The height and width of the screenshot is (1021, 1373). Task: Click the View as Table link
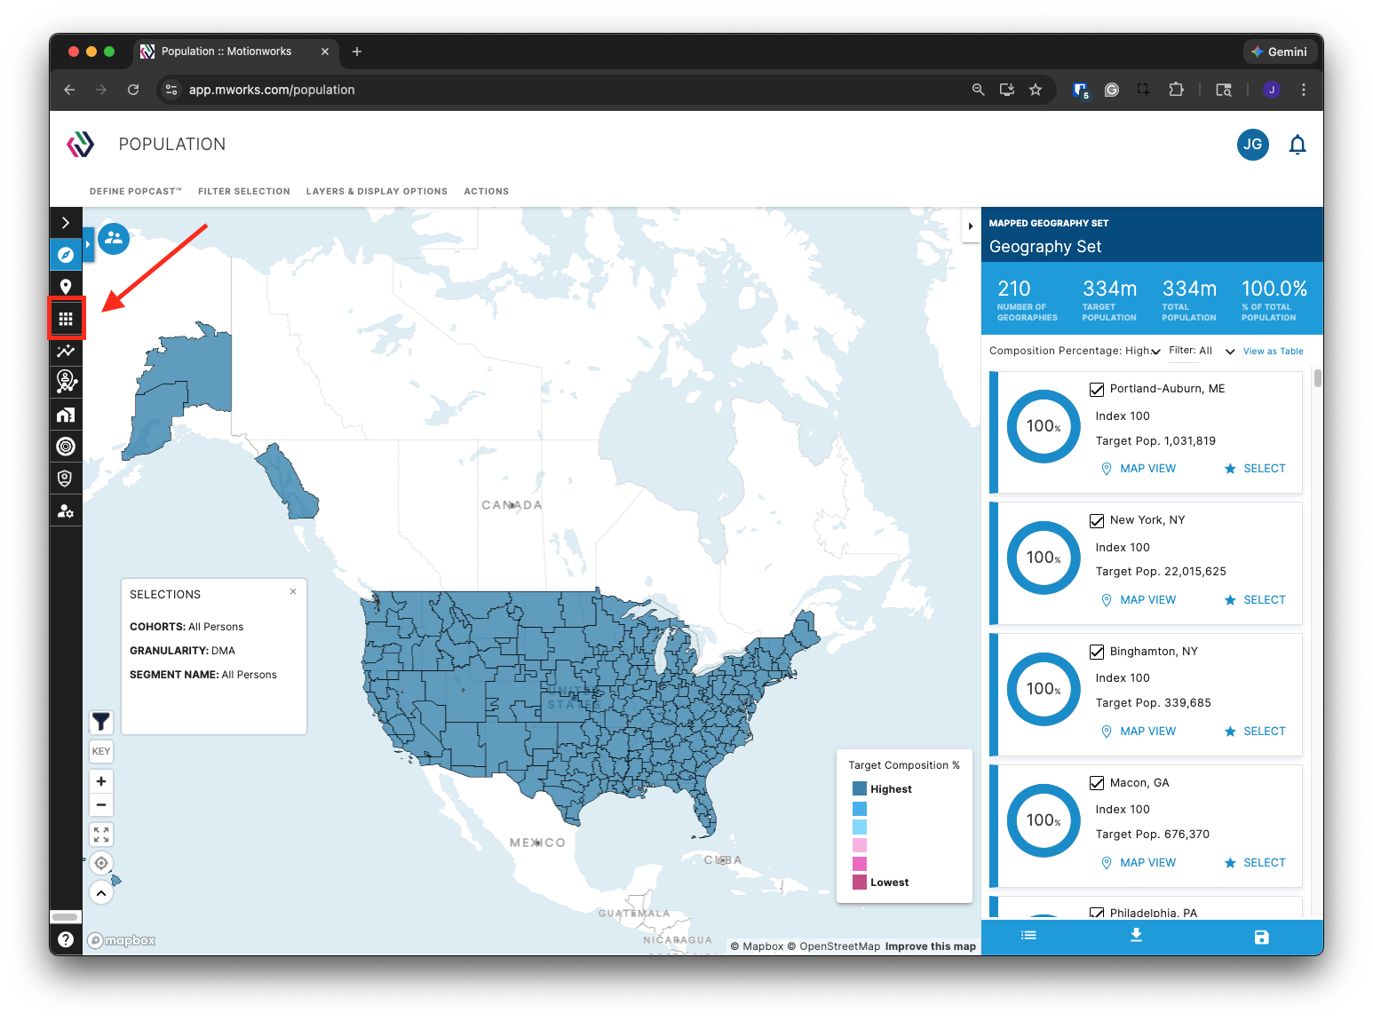pos(1273,352)
